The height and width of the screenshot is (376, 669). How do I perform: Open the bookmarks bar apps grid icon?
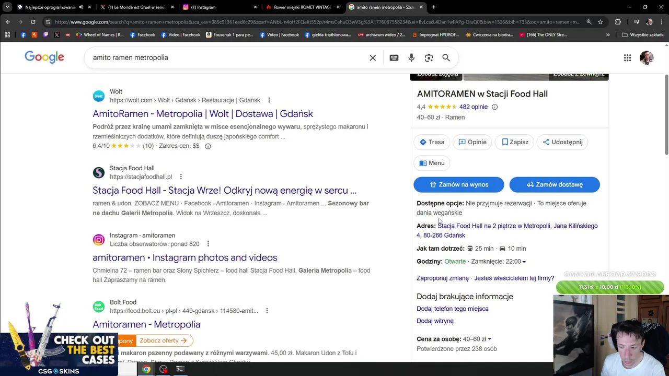coord(7,35)
